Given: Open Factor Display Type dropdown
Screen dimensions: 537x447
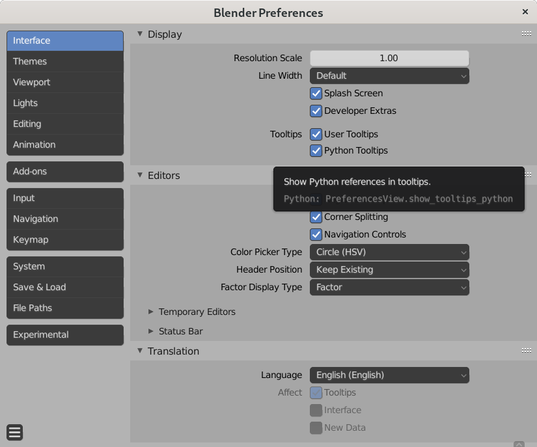Looking at the screenshot, I should (x=389, y=287).
